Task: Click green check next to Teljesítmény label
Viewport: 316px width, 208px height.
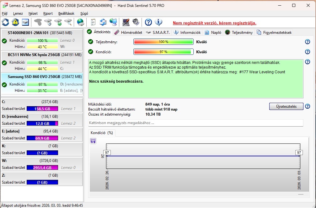Action: (x=91, y=42)
